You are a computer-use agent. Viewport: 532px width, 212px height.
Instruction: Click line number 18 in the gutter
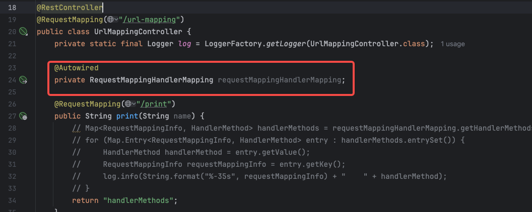(13, 8)
